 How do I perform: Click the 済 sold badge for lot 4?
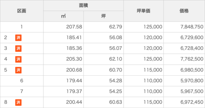[x=18, y=59]
